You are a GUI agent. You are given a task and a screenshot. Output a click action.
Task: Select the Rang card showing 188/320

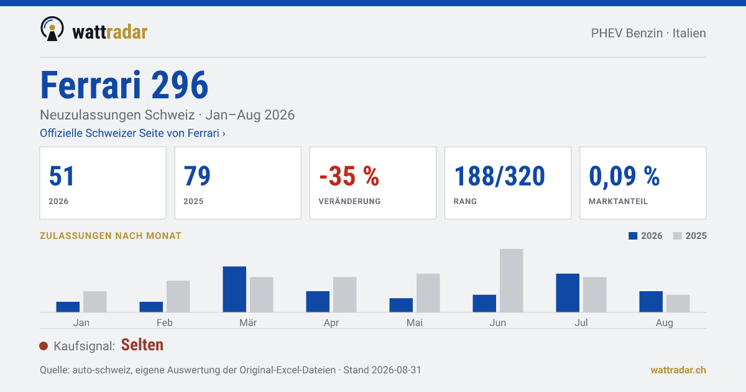point(508,183)
